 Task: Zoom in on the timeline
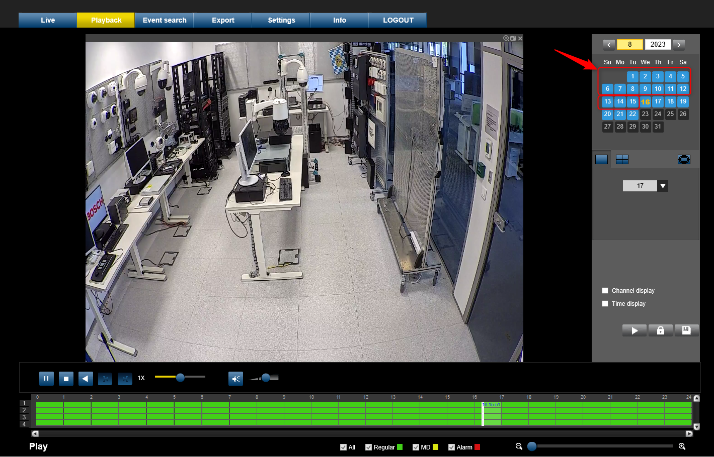[682, 446]
